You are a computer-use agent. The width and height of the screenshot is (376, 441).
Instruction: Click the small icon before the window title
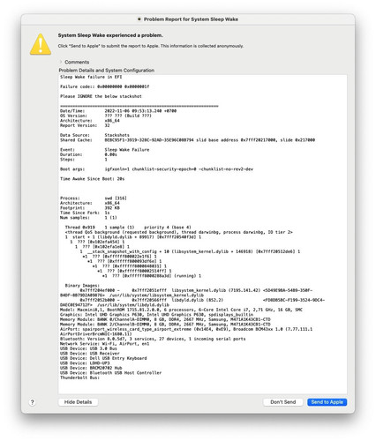(x=139, y=19)
